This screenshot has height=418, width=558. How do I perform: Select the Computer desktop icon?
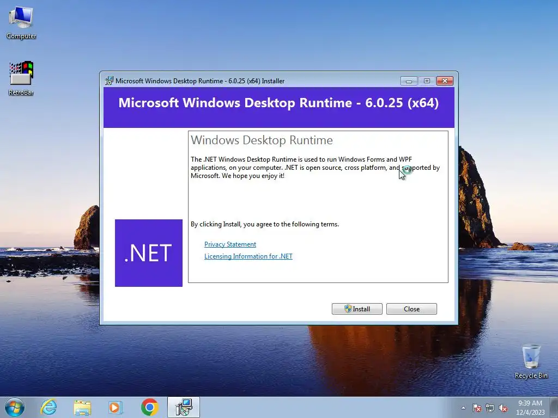pyautogui.click(x=21, y=23)
